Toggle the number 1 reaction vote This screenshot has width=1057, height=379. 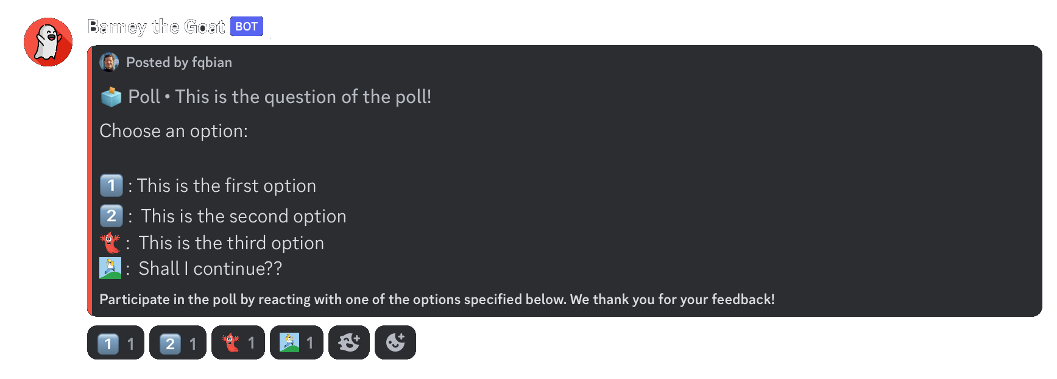coord(116,343)
